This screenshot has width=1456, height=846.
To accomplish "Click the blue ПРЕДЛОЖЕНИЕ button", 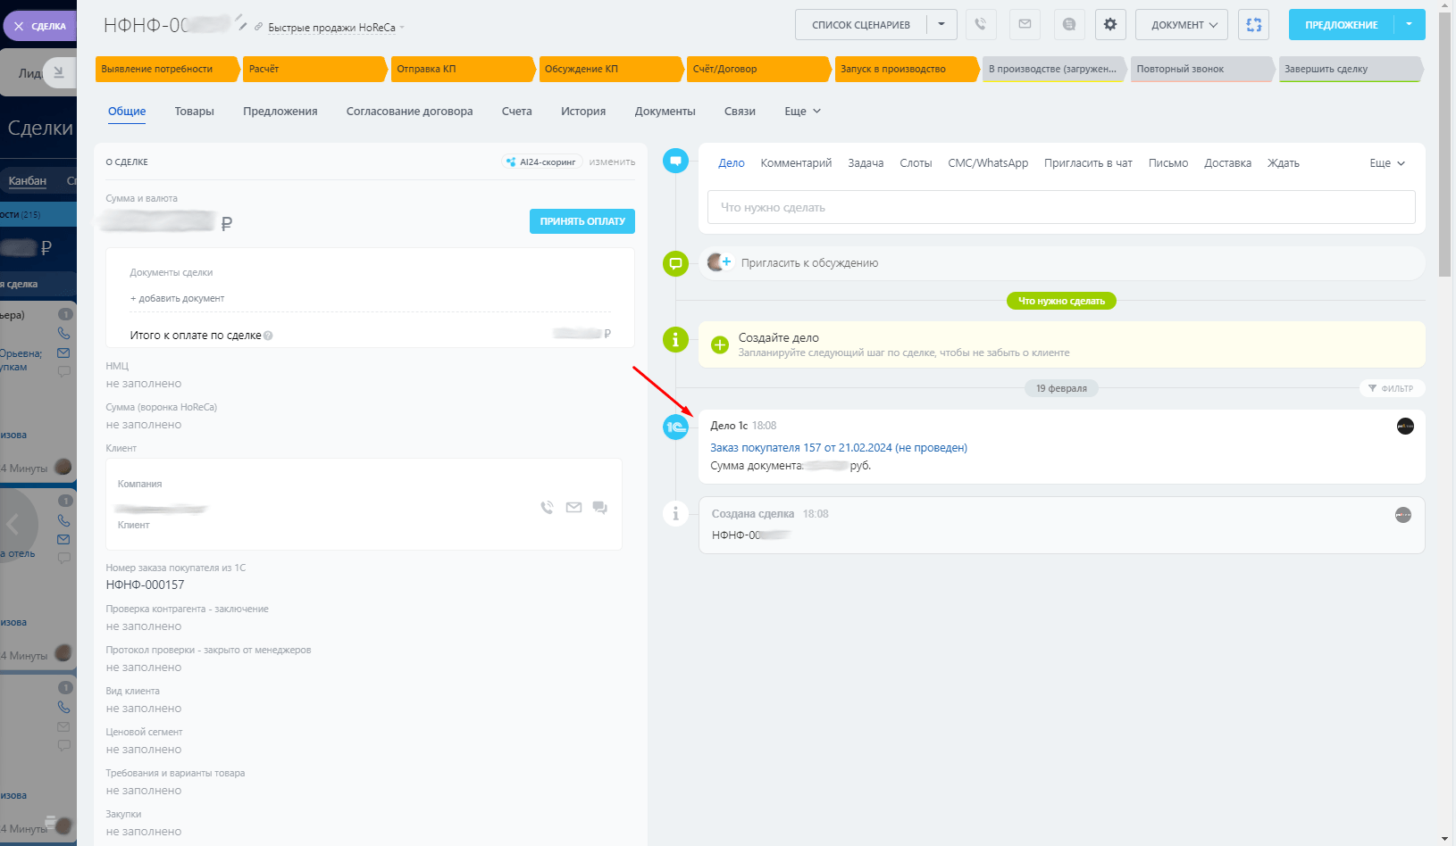I will coord(1342,25).
